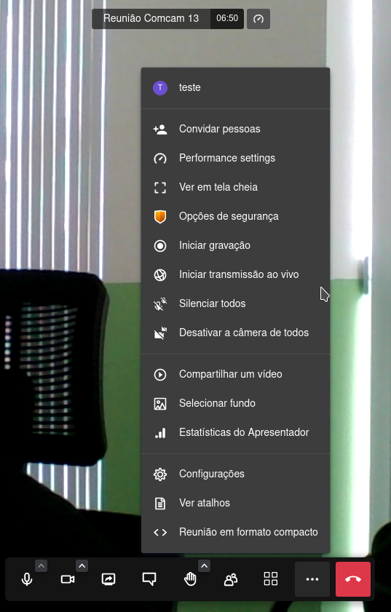Click Silenciar todos
This screenshot has height=612, width=391.
point(235,303)
